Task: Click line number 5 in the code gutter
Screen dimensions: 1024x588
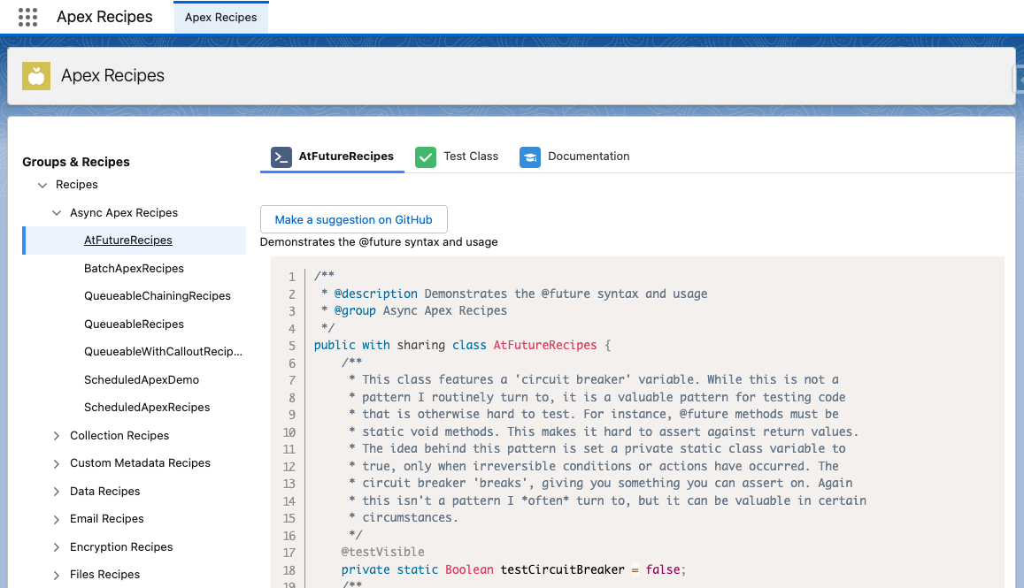Action: click(292, 346)
